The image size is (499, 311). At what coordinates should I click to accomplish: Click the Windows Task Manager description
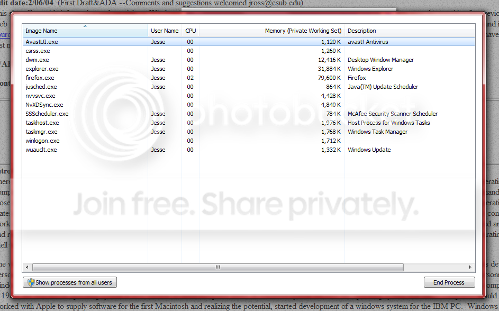(377, 132)
